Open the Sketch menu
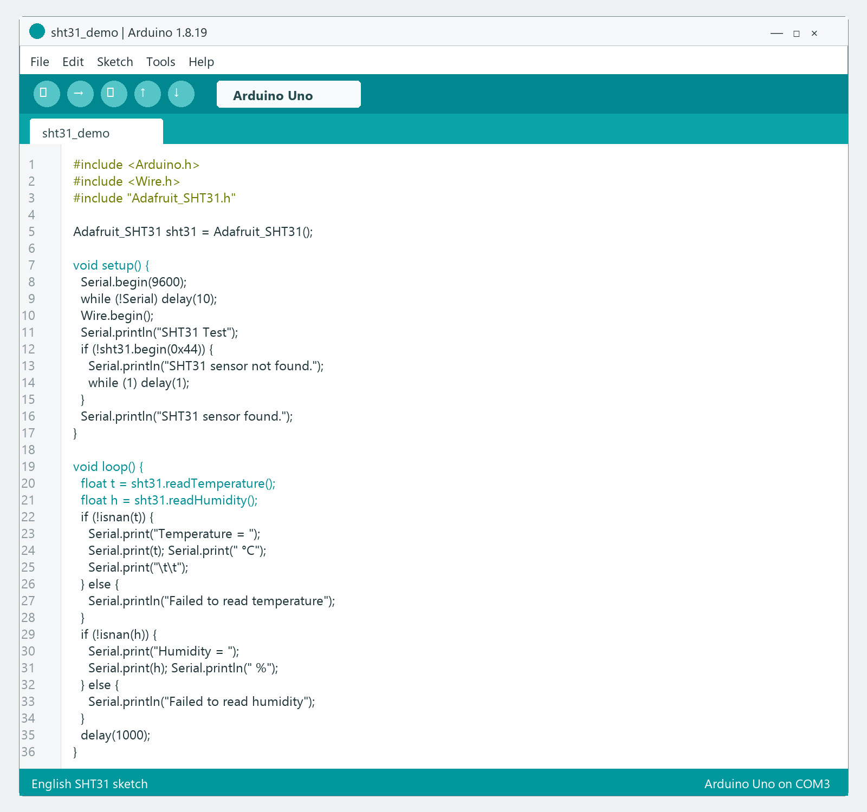Image resolution: width=867 pixels, height=812 pixels. pos(115,62)
